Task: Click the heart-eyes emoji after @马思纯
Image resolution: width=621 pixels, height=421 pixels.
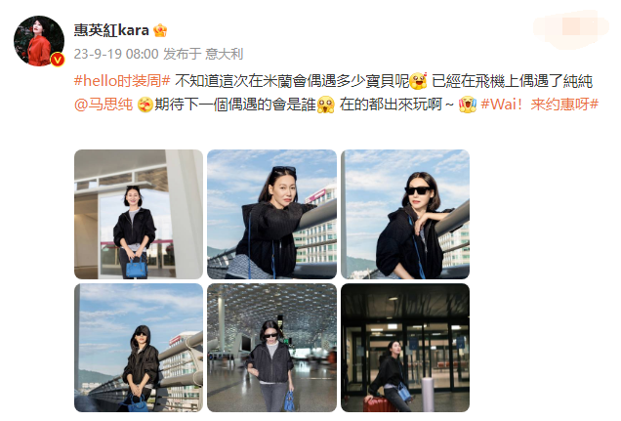Action: 145,105
